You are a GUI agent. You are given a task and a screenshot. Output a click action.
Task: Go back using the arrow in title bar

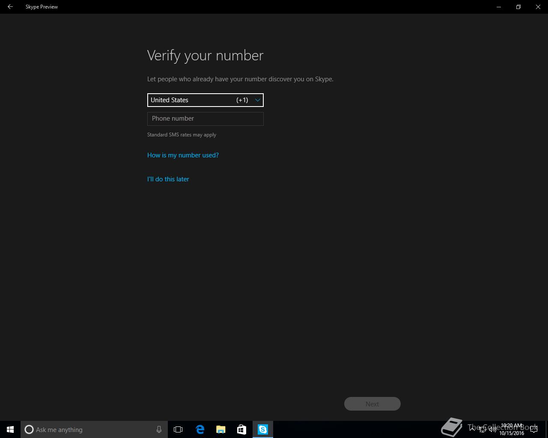coord(10,7)
